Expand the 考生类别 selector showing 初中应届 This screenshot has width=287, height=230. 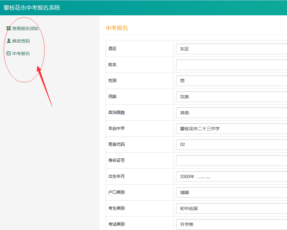pos(231,208)
